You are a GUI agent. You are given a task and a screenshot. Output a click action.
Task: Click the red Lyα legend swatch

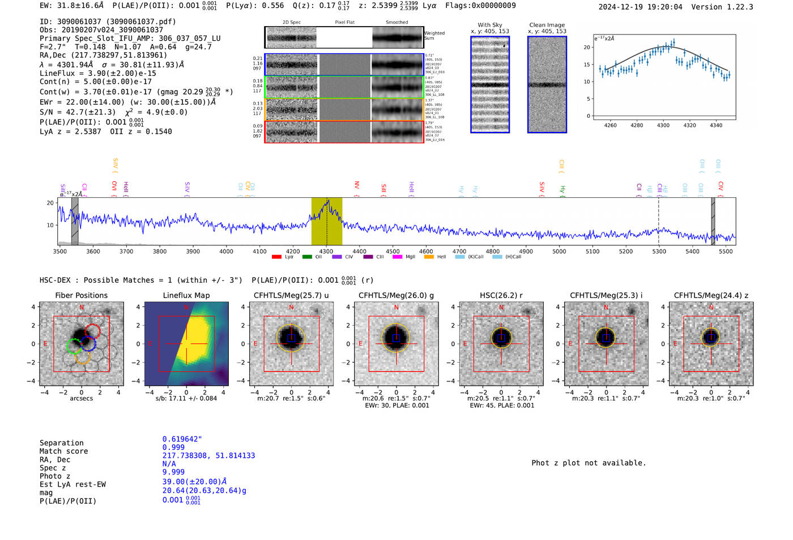coord(276,257)
